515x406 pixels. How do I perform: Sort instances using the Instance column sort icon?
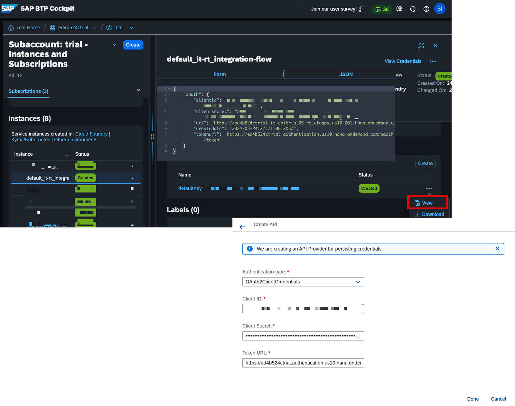click(67, 154)
